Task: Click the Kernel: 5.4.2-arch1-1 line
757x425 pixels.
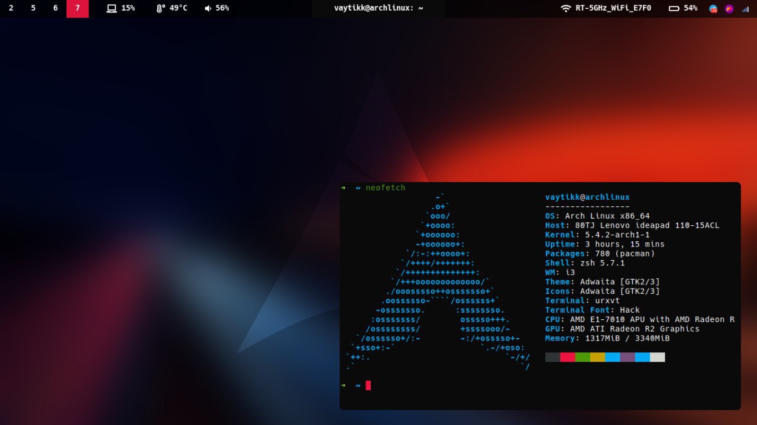Action: tap(597, 235)
